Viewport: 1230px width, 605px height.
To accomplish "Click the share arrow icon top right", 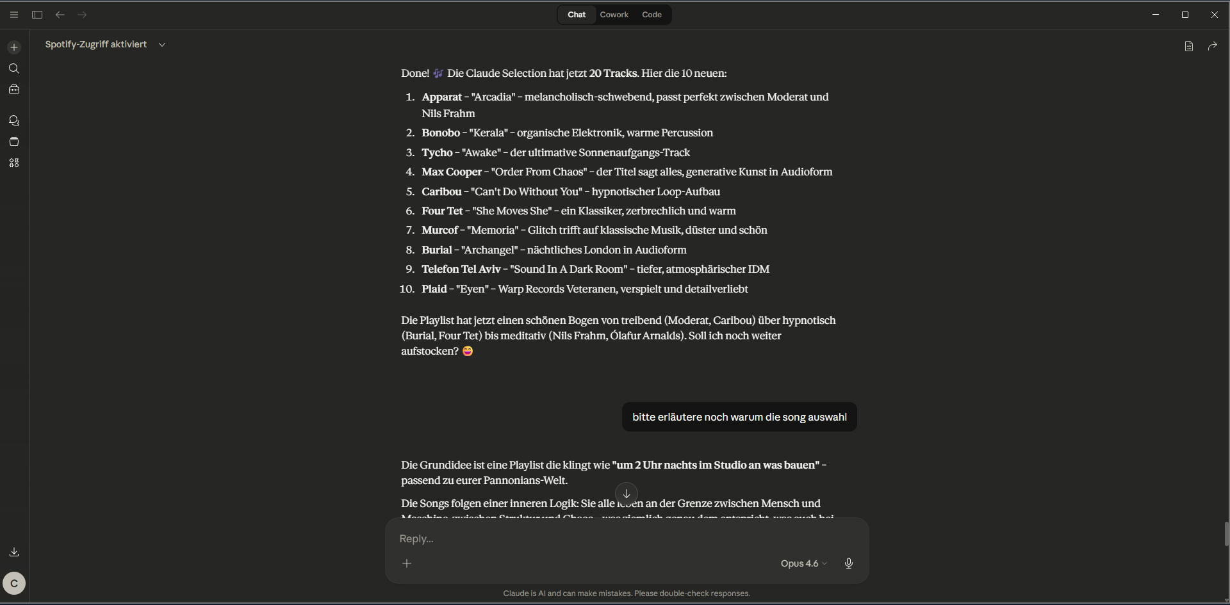I will pyautogui.click(x=1212, y=46).
